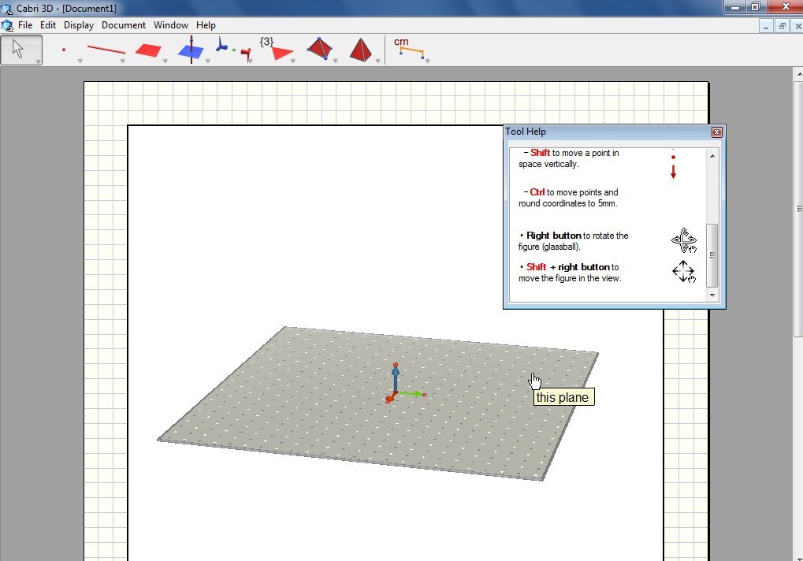Open the measurement tool dropdown arrow

tap(426, 59)
